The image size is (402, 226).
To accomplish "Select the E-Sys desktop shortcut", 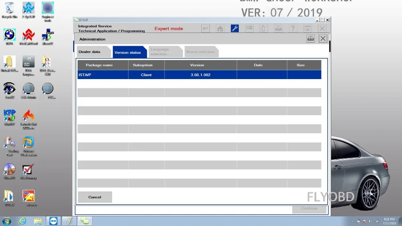I will [x=29, y=10].
